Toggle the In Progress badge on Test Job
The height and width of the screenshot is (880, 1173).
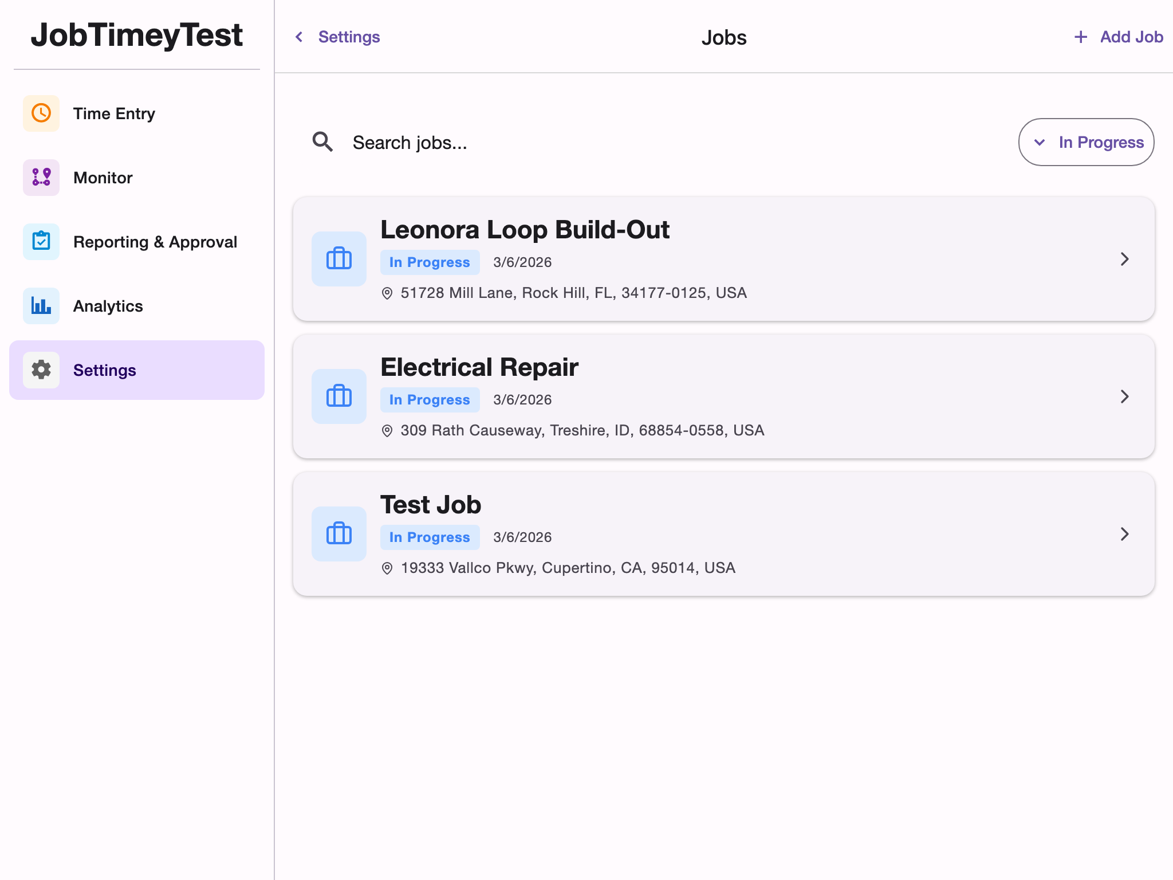click(430, 537)
